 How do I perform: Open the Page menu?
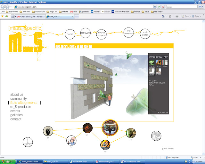point(186,16)
